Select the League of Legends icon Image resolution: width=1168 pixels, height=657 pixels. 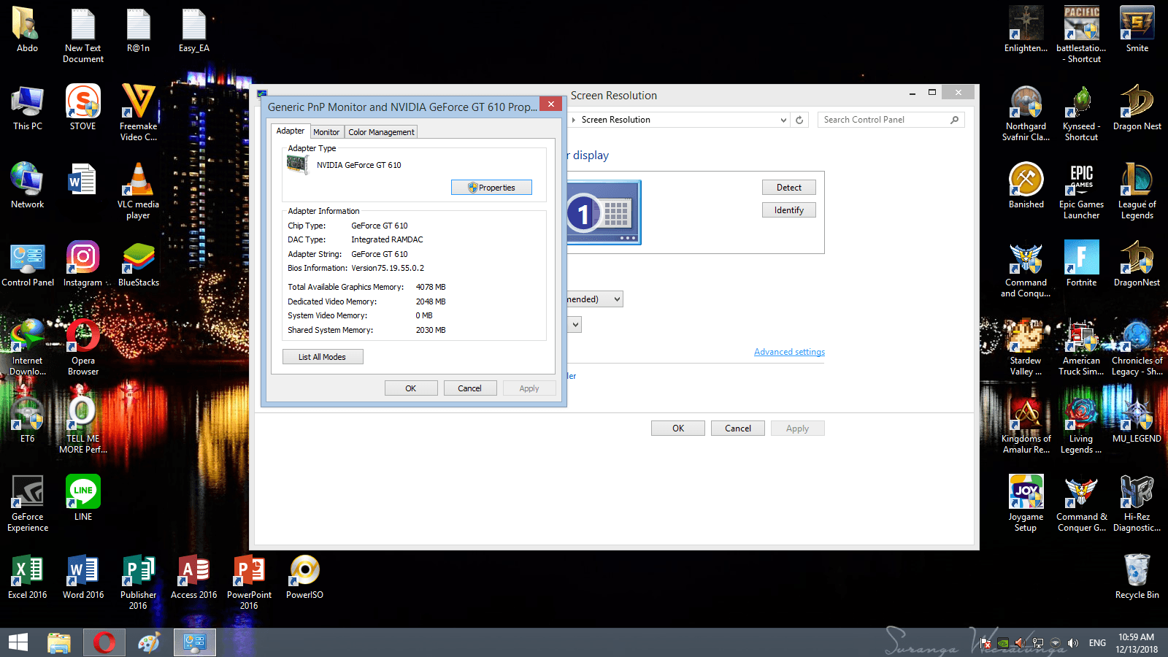click(1137, 191)
